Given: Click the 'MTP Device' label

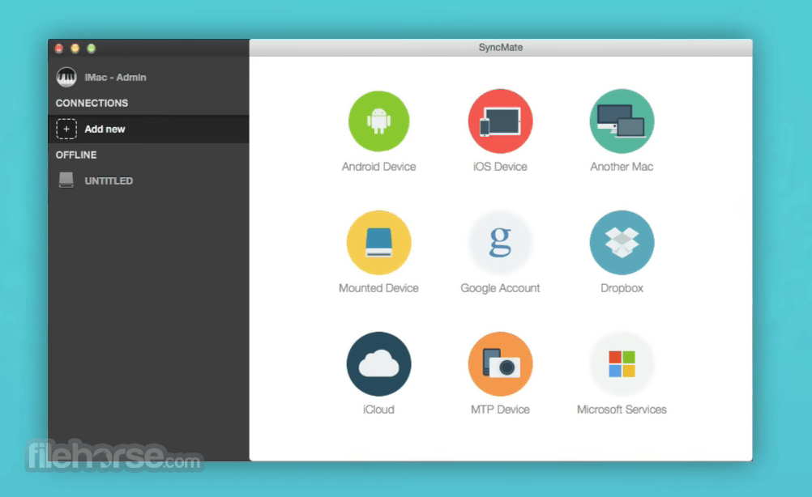Looking at the screenshot, I should [x=500, y=410].
